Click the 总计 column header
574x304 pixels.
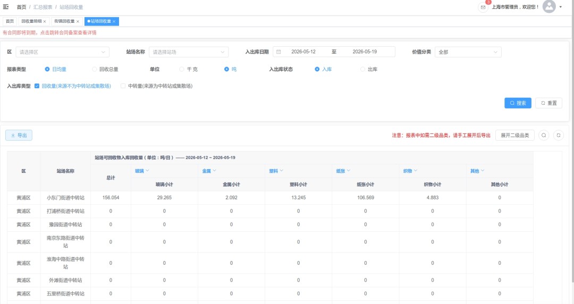(x=111, y=178)
